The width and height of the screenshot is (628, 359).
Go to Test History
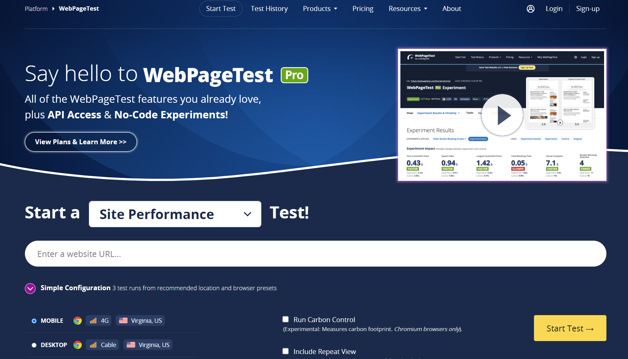(x=269, y=9)
